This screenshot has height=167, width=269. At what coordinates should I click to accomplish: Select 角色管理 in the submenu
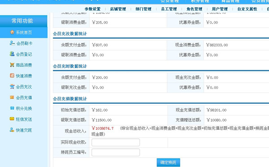tap(195, 9)
